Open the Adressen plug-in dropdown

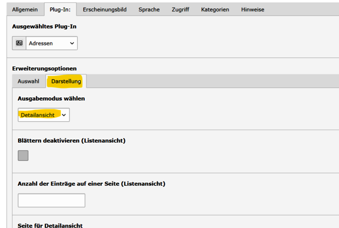(x=51, y=43)
